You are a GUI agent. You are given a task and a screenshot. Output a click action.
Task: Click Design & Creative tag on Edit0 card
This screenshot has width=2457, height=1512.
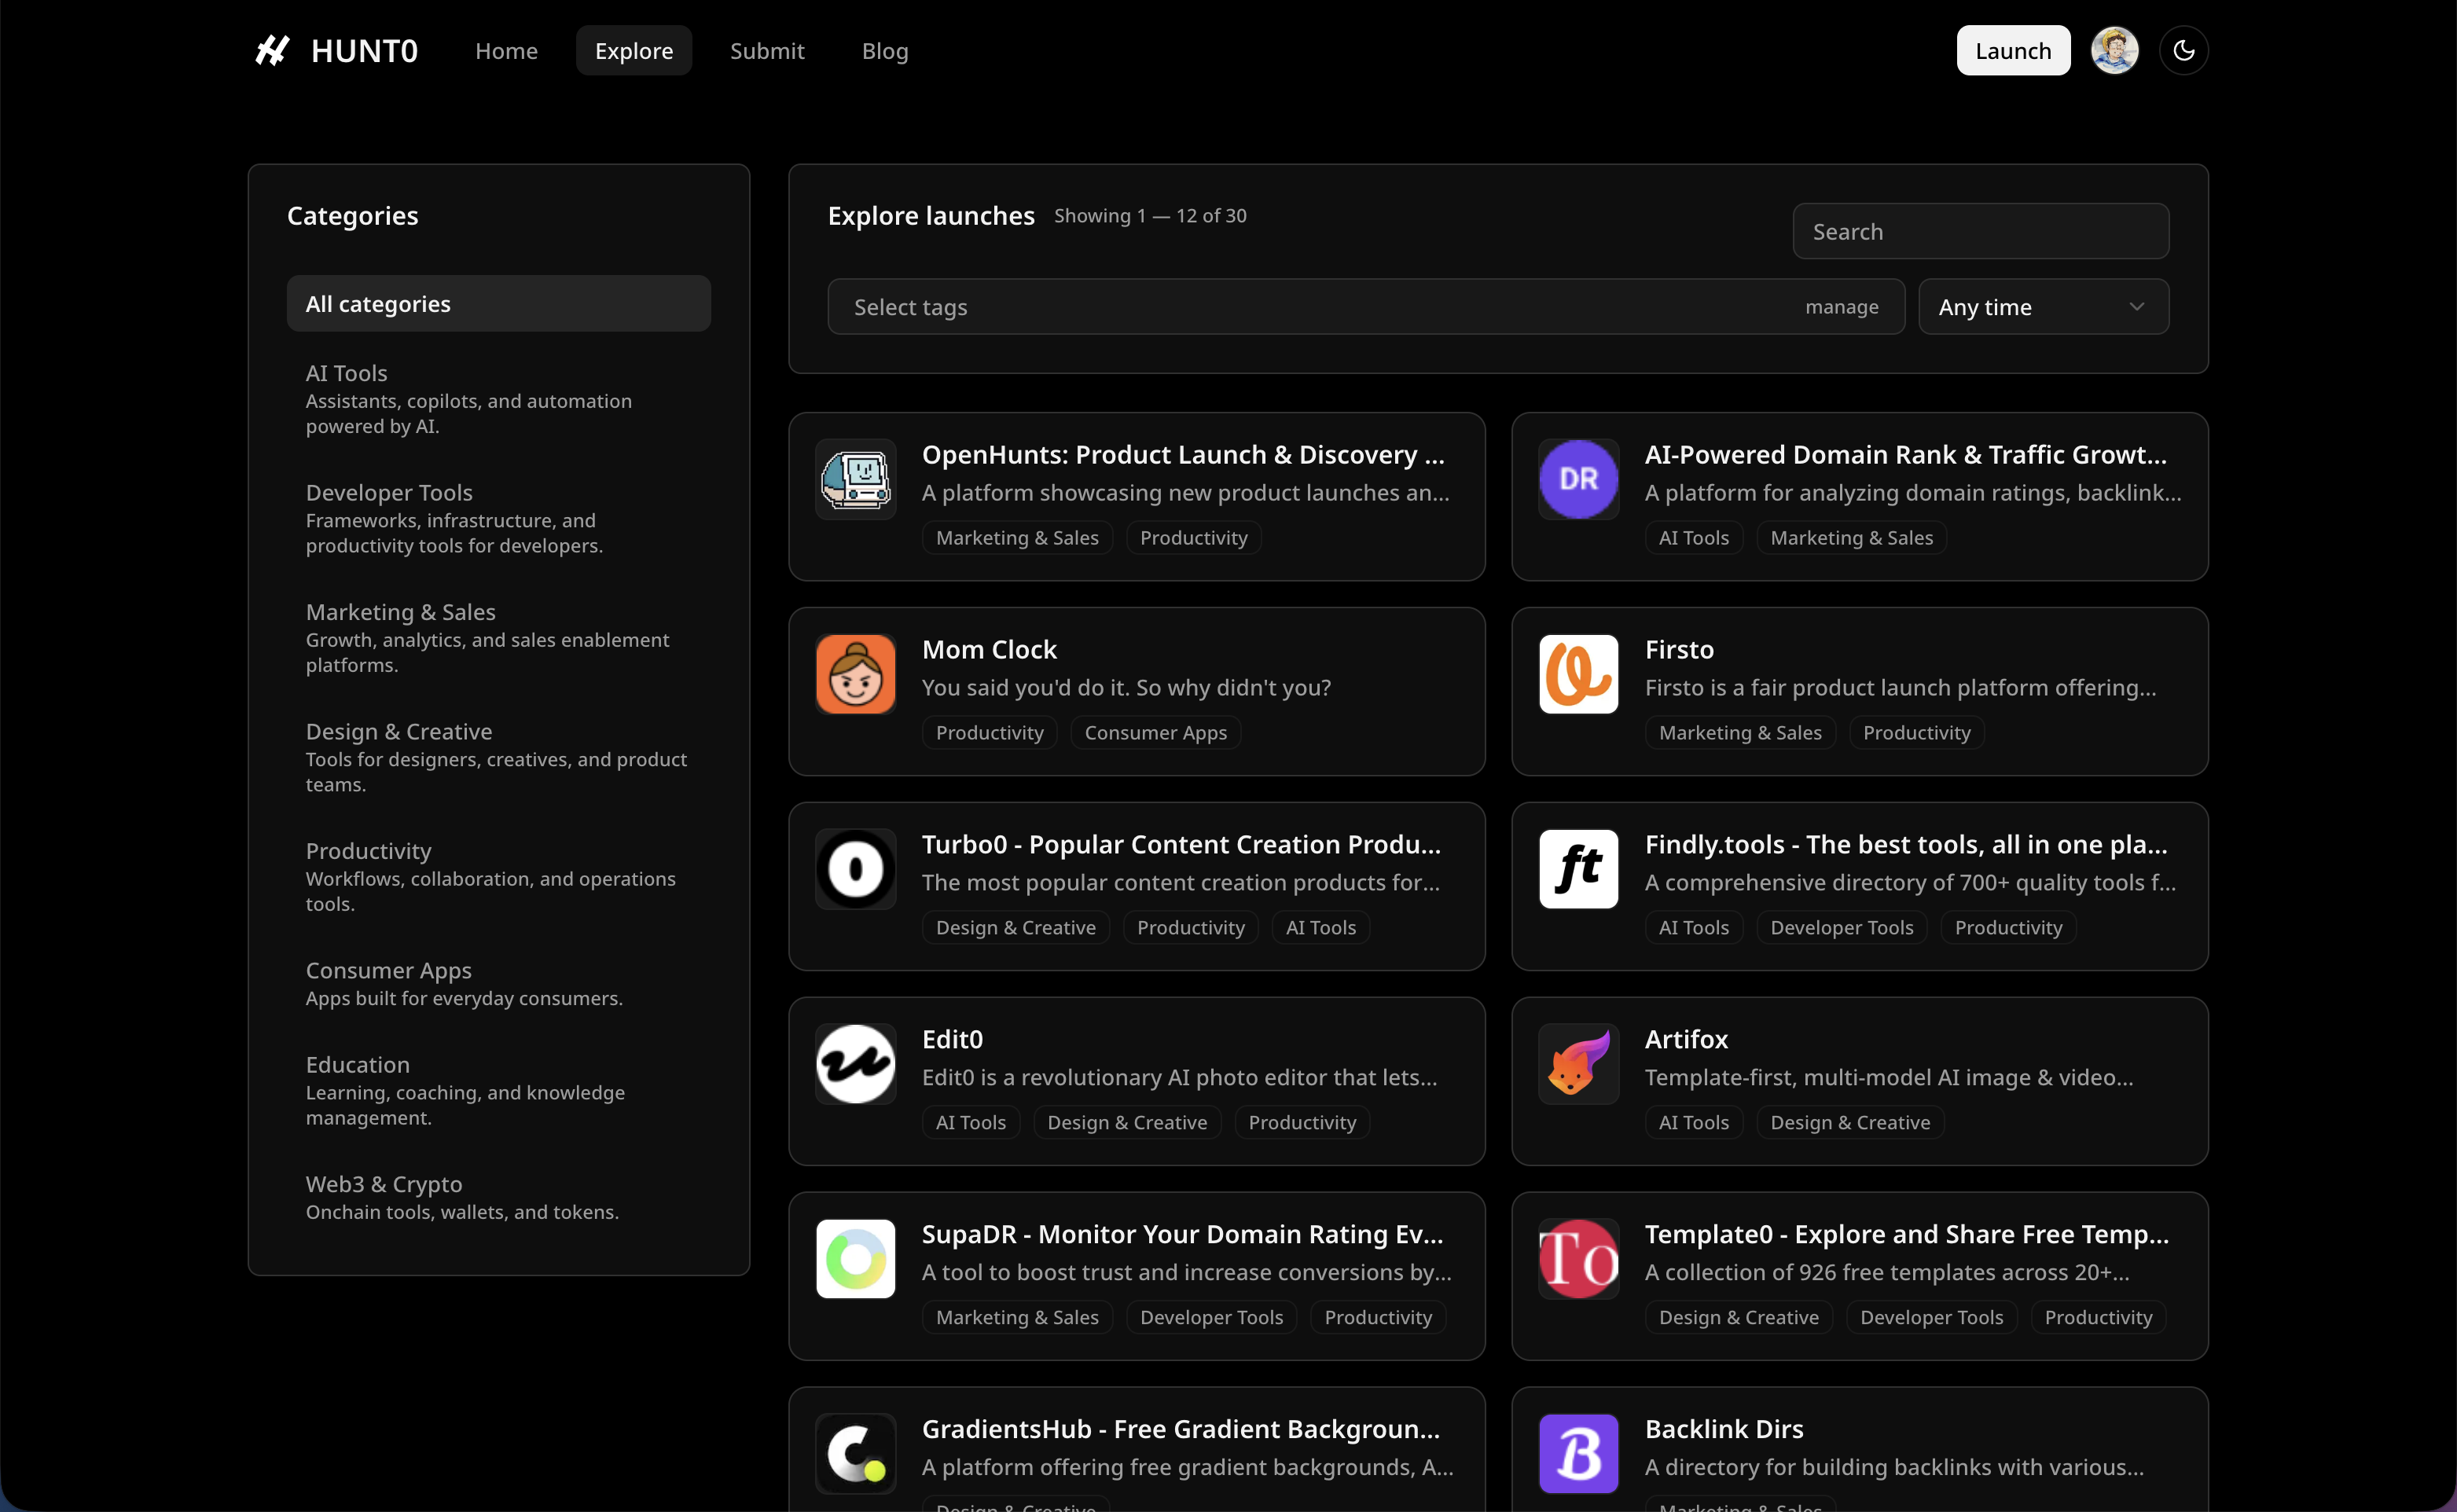pos(1127,1122)
